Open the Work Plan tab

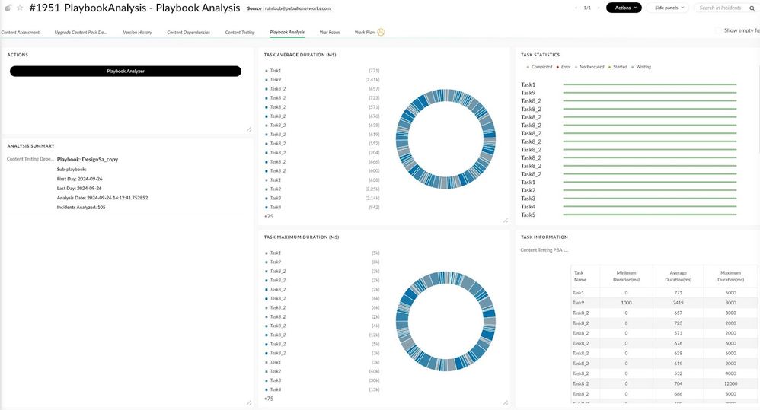[365, 33]
